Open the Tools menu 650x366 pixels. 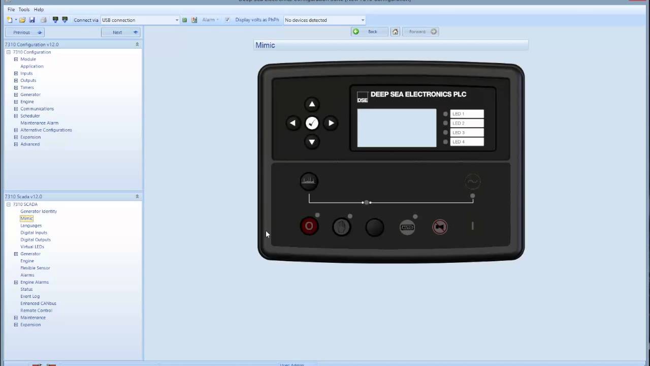24,9
